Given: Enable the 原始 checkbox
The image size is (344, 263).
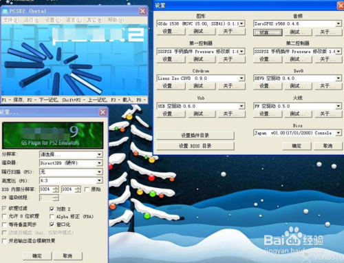Looking at the screenshot, I should pyautogui.click(x=87, y=189).
